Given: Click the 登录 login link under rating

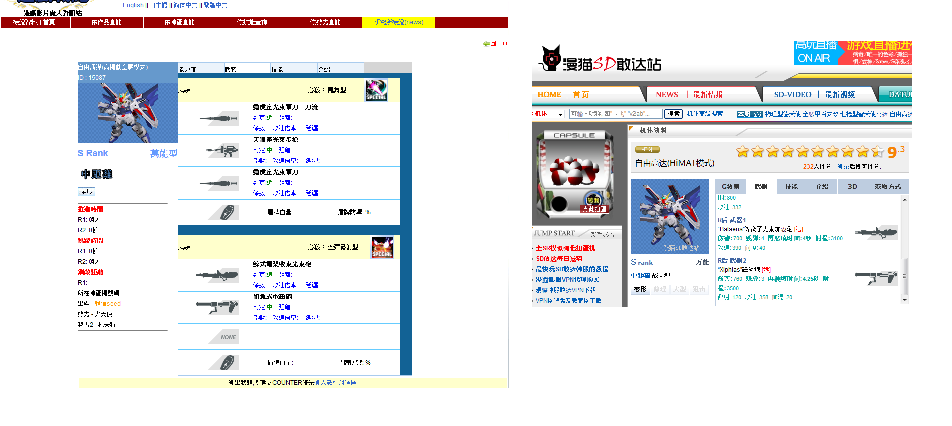Looking at the screenshot, I should coord(843,167).
